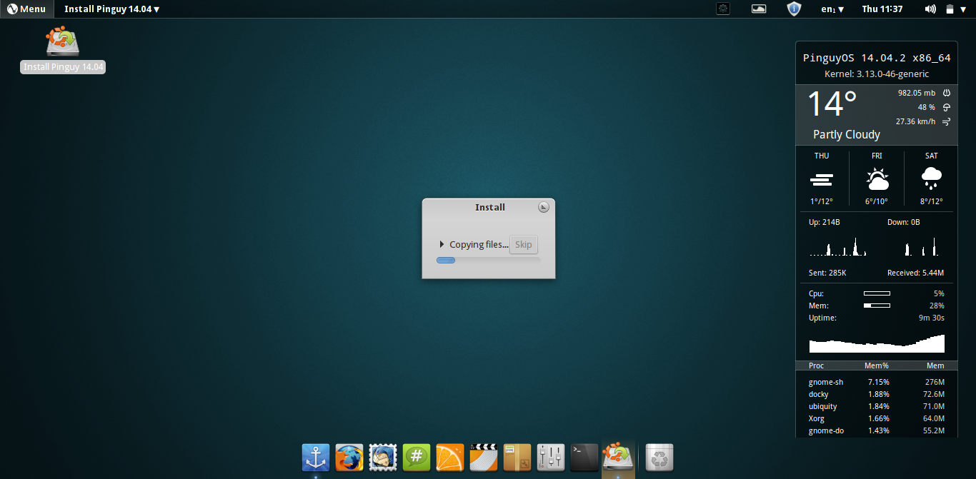Click the umbrella humidity icon beside 48 %
Viewport: 976px width, 479px height.
(x=947, y=107)
